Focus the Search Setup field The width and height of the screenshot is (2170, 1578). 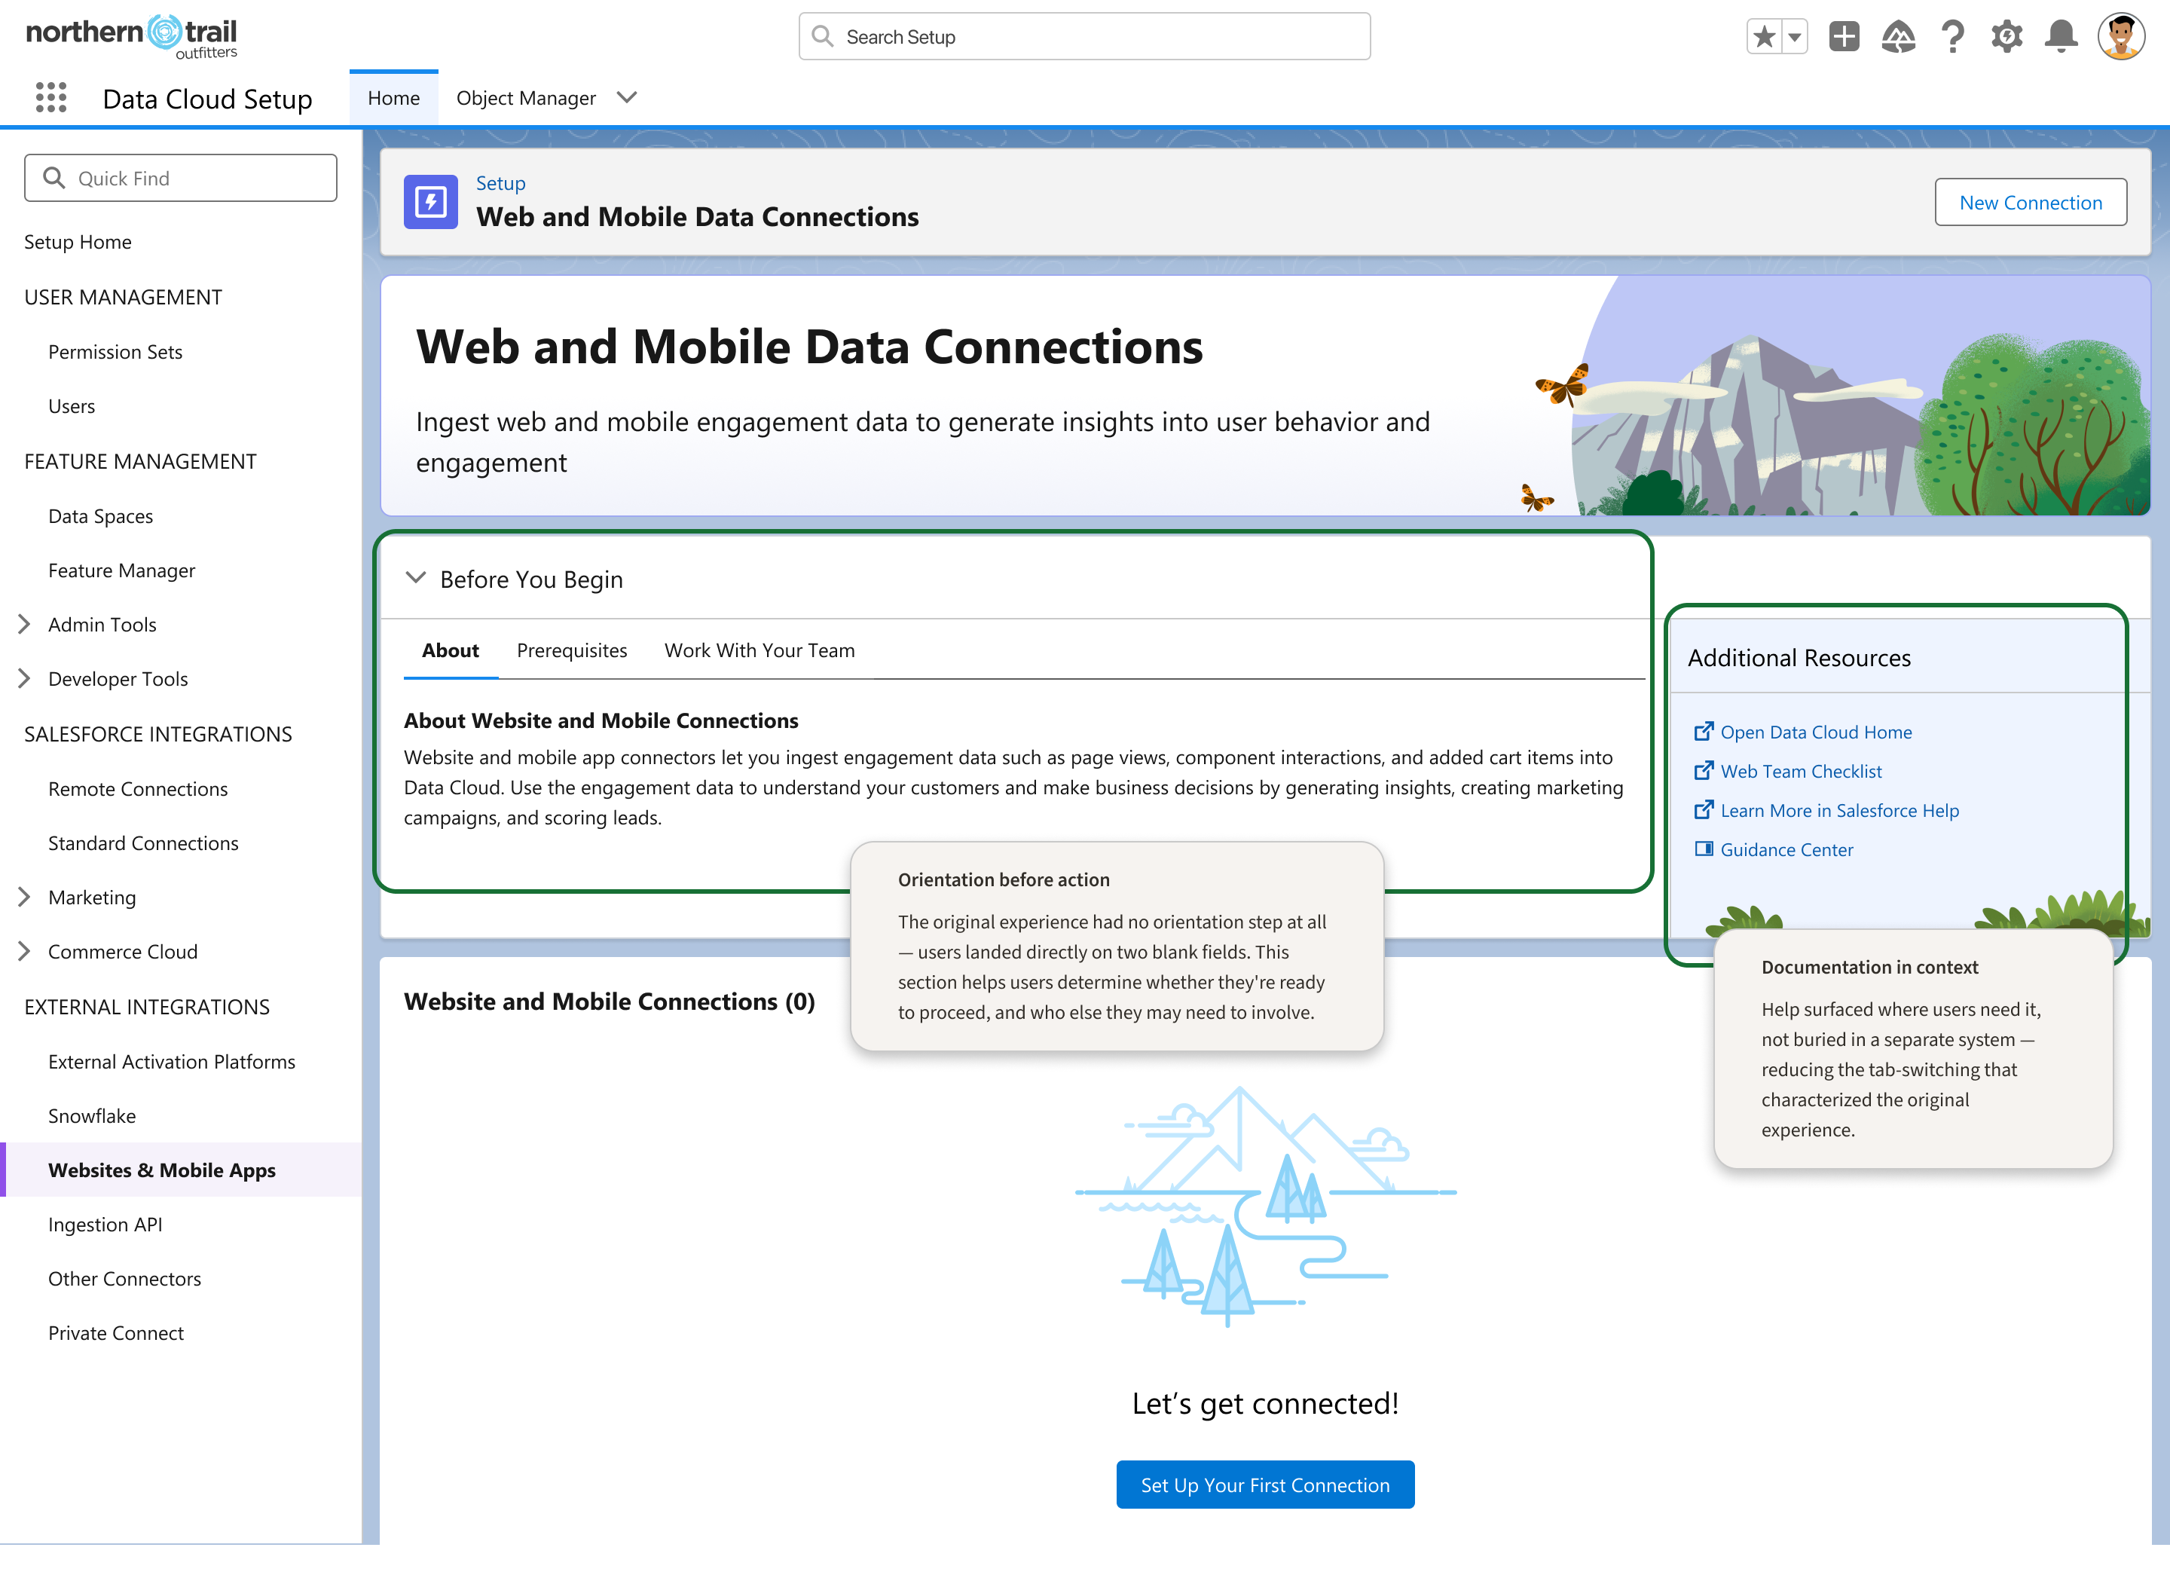tap(1084, 36)
